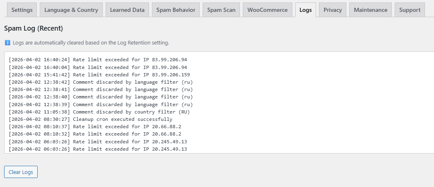
Task: Click the Log Retention notice text
Action: [91, 42]
